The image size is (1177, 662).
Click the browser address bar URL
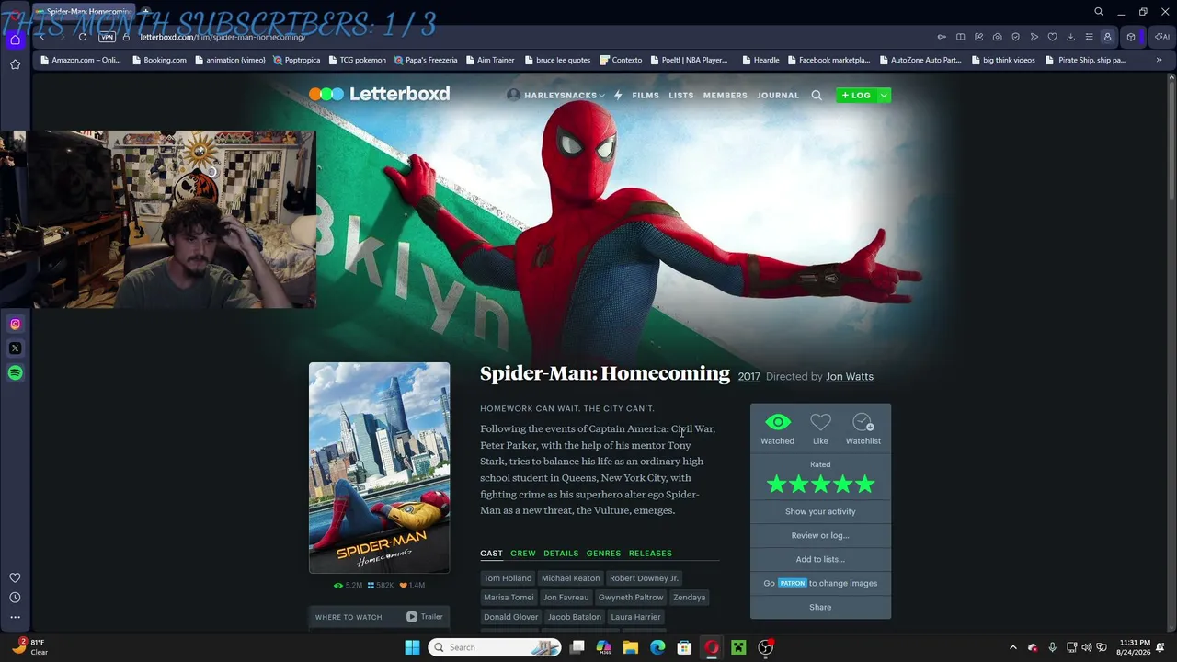pyautogui.click(x=223, y=37)
